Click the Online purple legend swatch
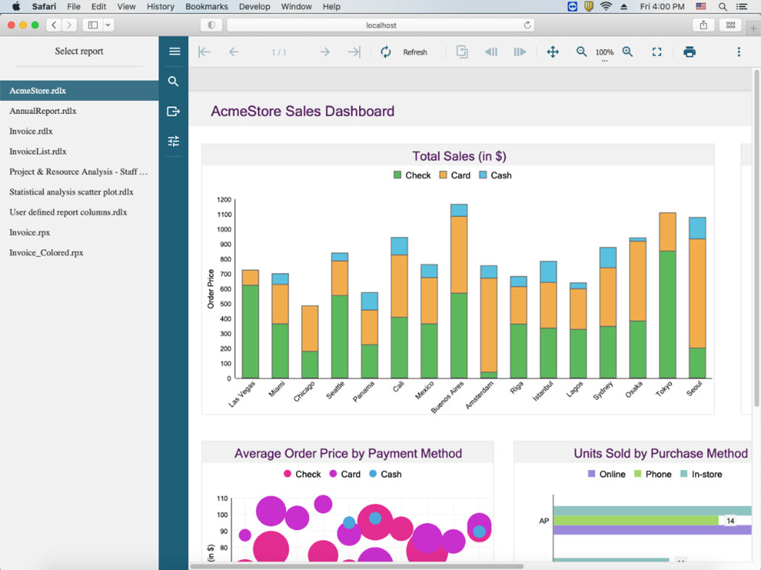Image resolution: width=761 pixels, height=570 pixels. coord(591,473)
